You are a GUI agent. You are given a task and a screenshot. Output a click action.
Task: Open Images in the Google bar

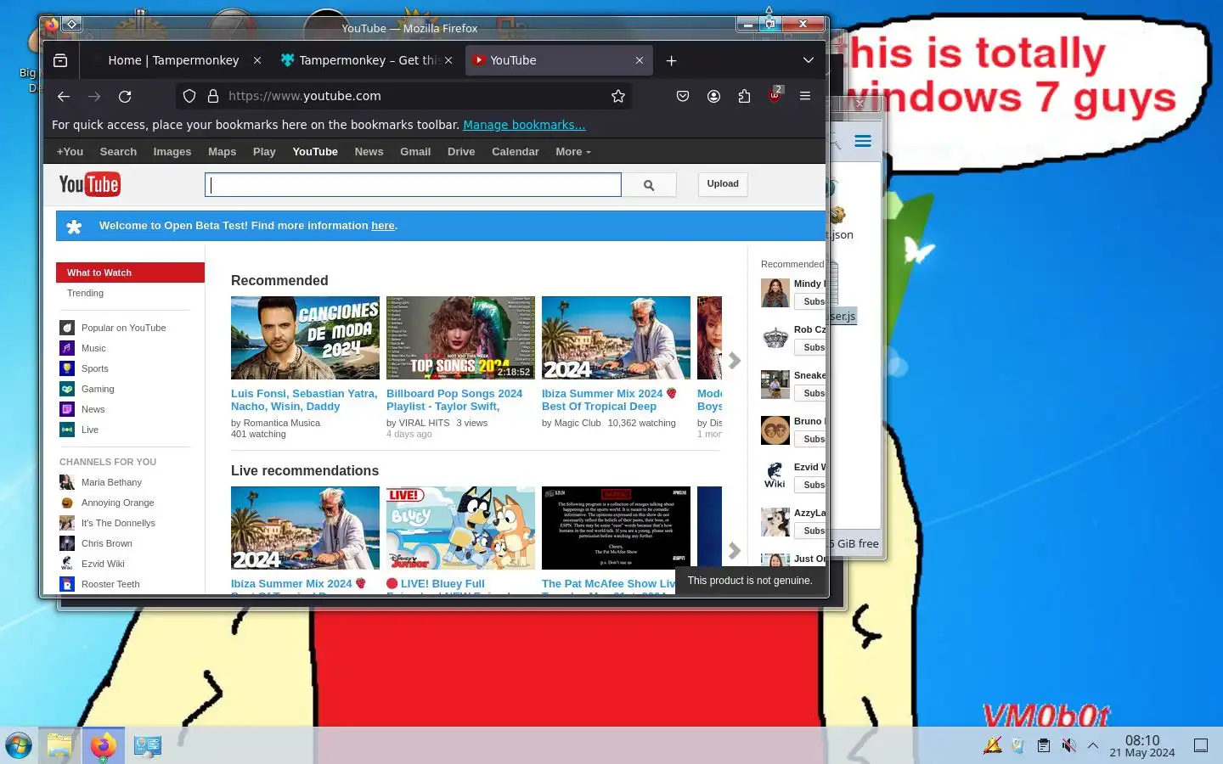172,152
